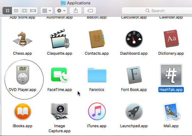Image resolution: width=192 pixels, height=136 pixels.
Task: Select the iBooks orange book icon
Action: pos(23,111)
